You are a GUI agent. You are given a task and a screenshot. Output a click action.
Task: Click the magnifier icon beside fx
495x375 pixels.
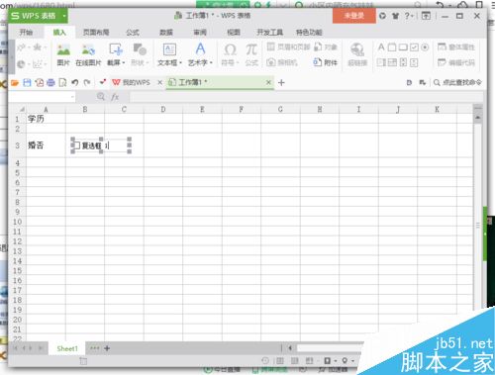click(x=101, y=96)
